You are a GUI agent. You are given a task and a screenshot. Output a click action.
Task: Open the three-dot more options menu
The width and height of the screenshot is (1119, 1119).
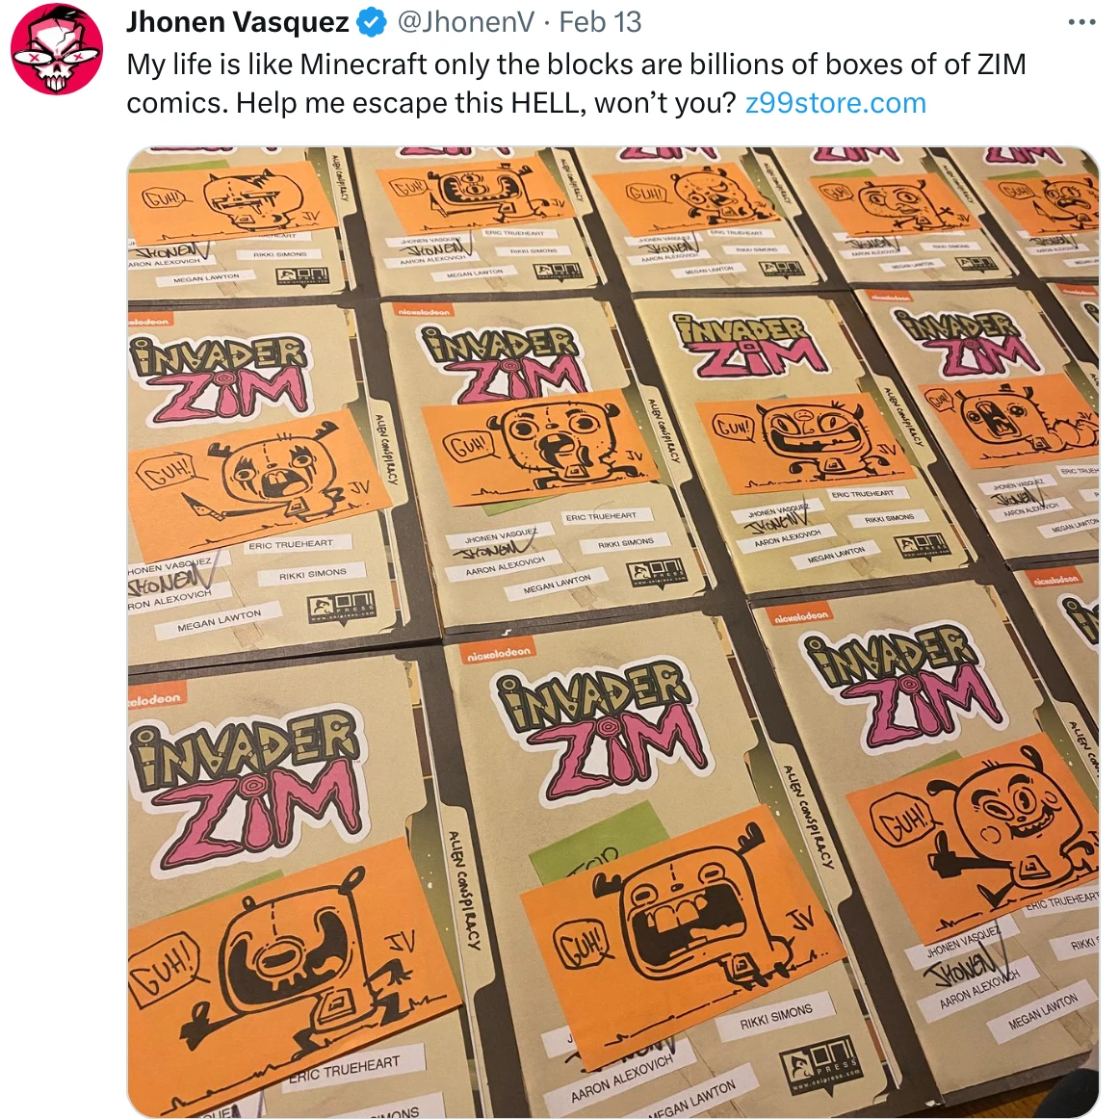click(x=1081, y=23)
